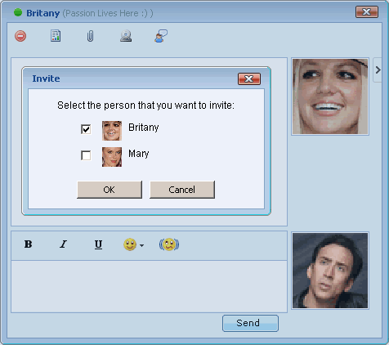
Task: Toggle underline text formatting
Action: 98,244
